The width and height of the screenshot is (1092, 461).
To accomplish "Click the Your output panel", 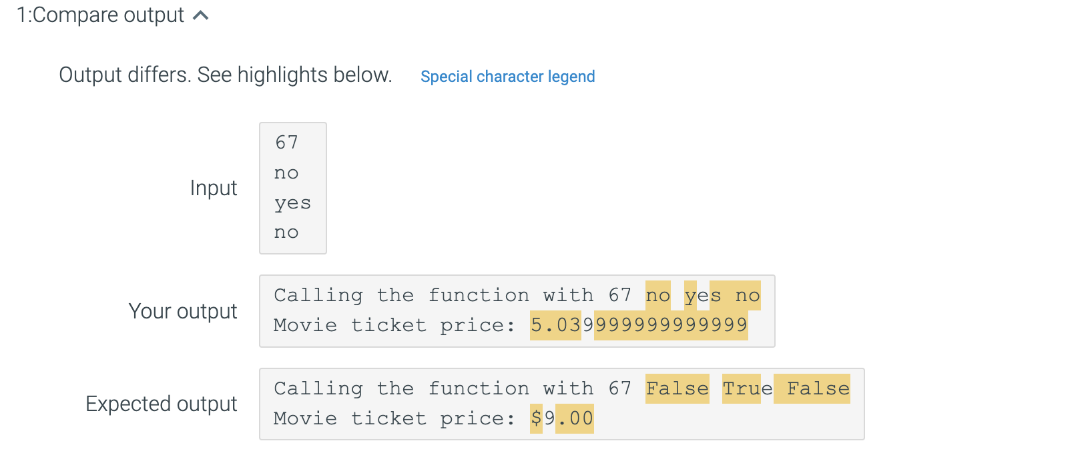I will (x=517, y=310).
